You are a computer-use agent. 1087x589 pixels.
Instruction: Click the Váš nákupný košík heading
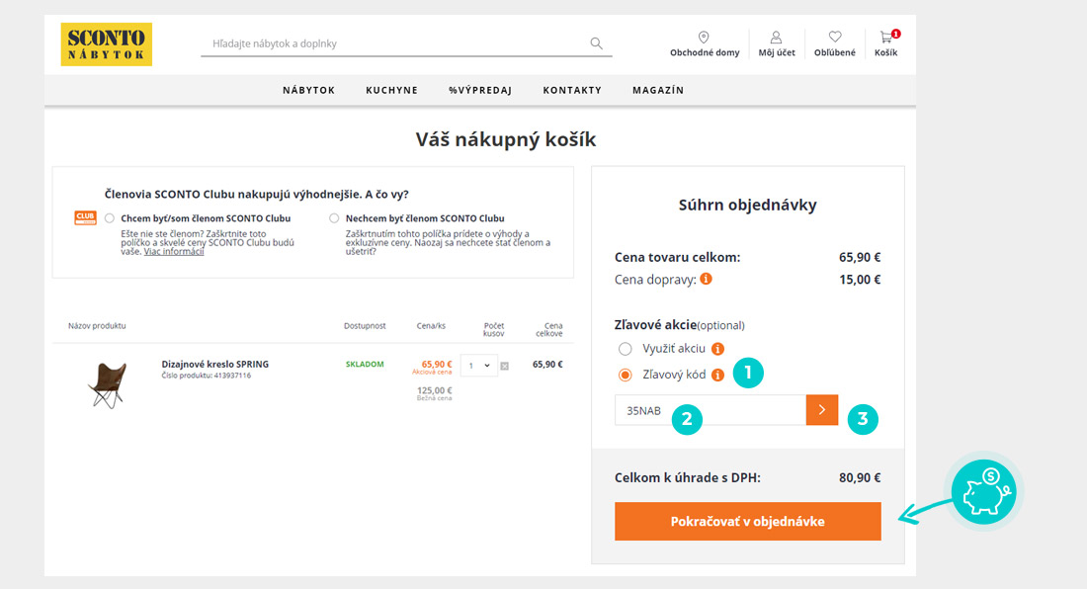click(x=505, y=139)
